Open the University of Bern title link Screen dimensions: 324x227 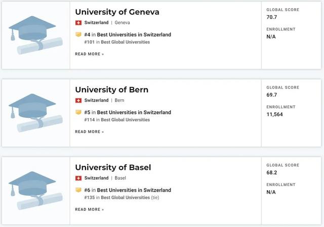click(x=111, y=89)
